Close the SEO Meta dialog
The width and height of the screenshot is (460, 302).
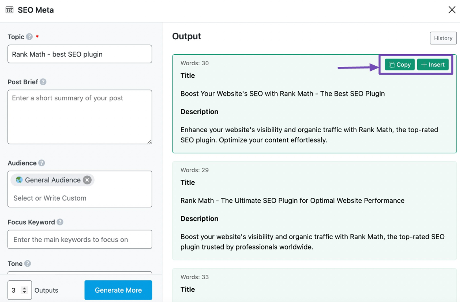click(x=452, y=10)
